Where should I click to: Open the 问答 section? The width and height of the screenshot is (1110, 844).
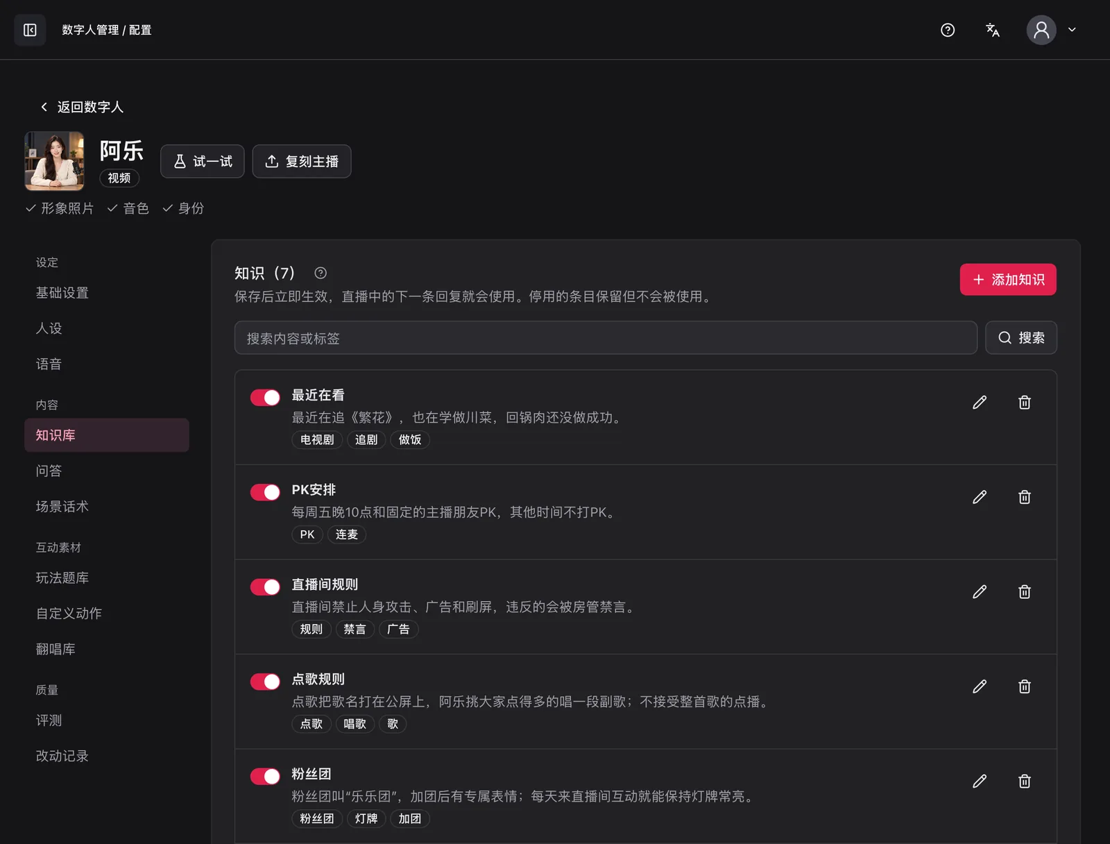click(107, 471)
